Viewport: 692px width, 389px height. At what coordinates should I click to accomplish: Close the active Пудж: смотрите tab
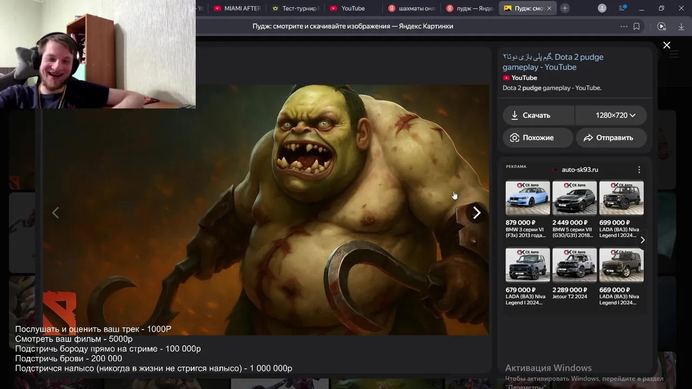[x=549, y=8]
